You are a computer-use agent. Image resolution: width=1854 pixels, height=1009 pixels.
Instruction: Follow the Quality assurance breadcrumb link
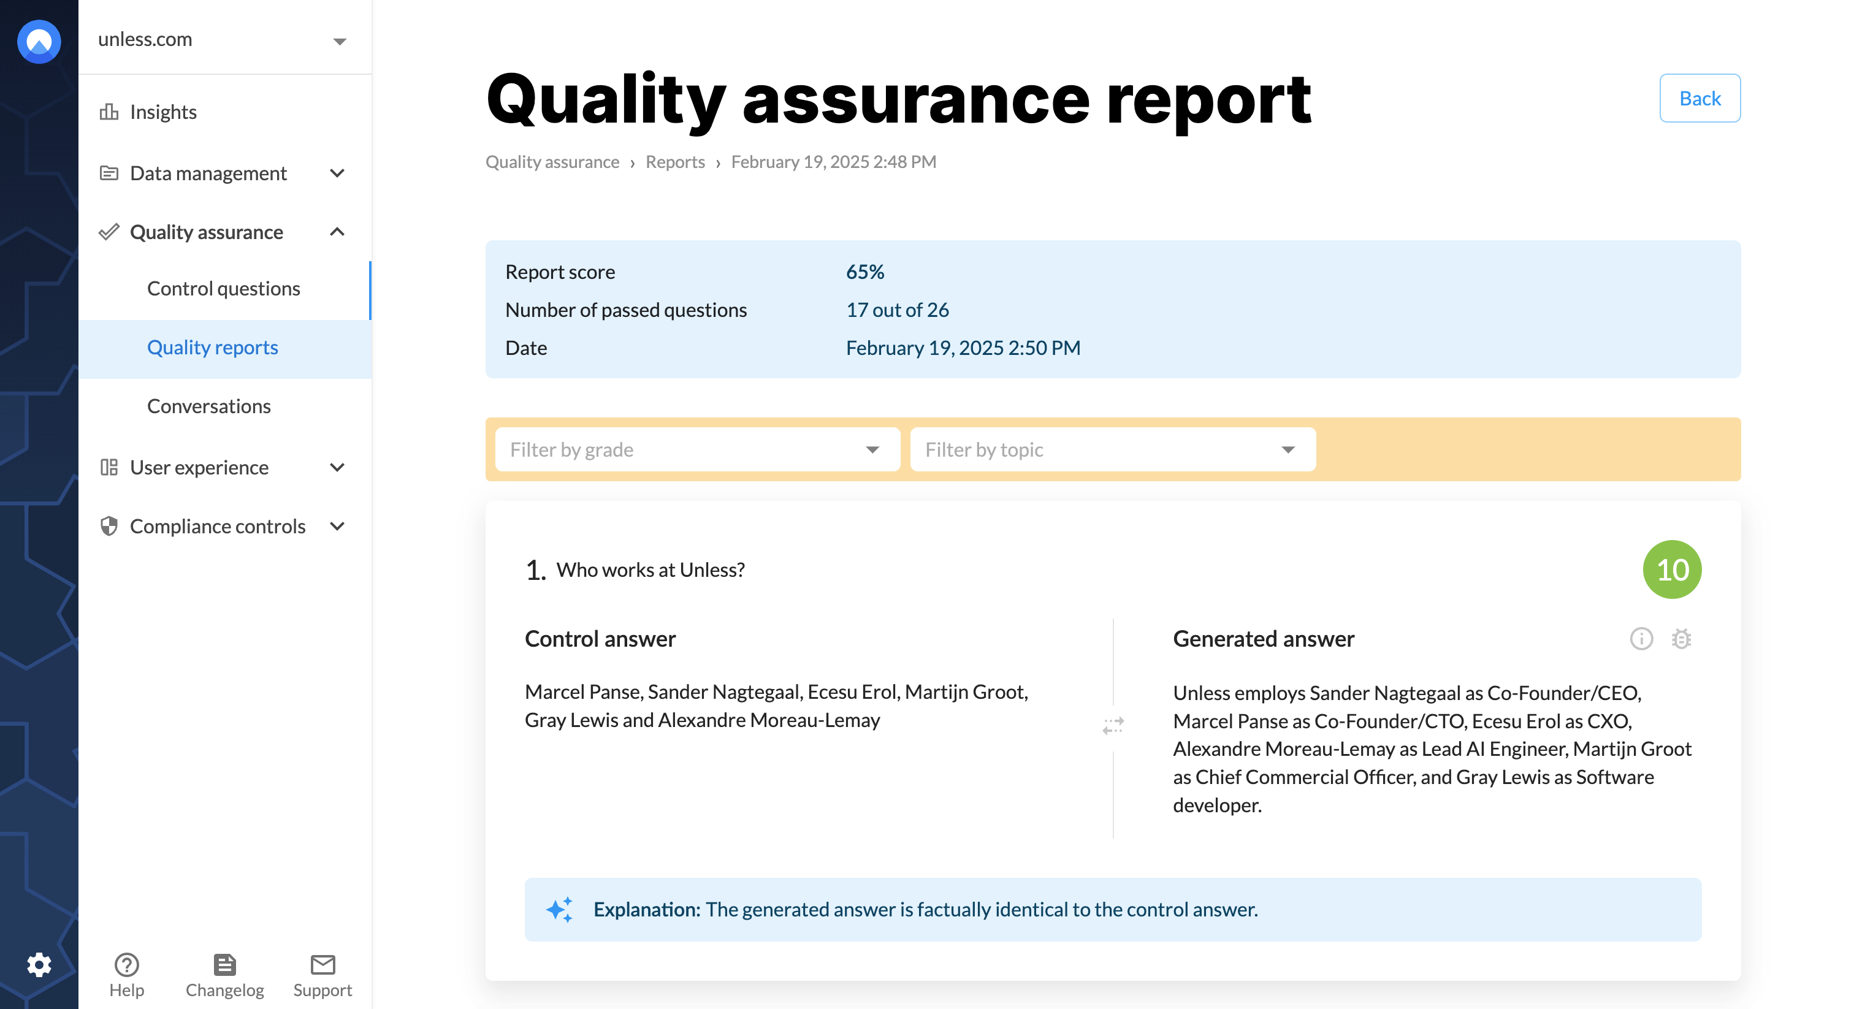point(552,162)
